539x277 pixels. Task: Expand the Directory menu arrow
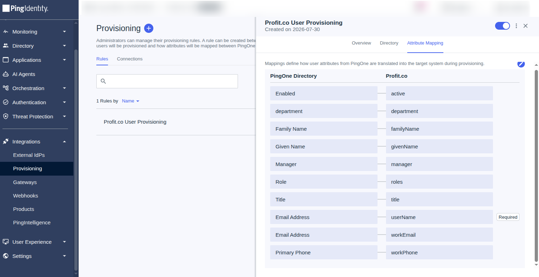64,46
